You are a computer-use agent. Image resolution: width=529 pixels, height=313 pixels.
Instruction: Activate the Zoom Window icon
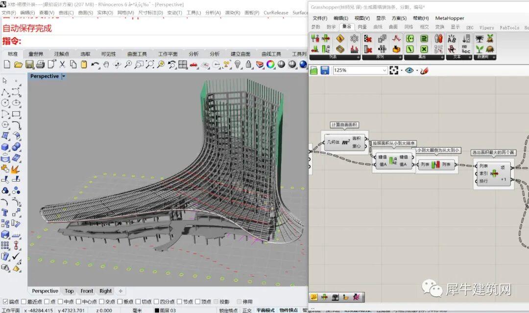pos(139,64)
